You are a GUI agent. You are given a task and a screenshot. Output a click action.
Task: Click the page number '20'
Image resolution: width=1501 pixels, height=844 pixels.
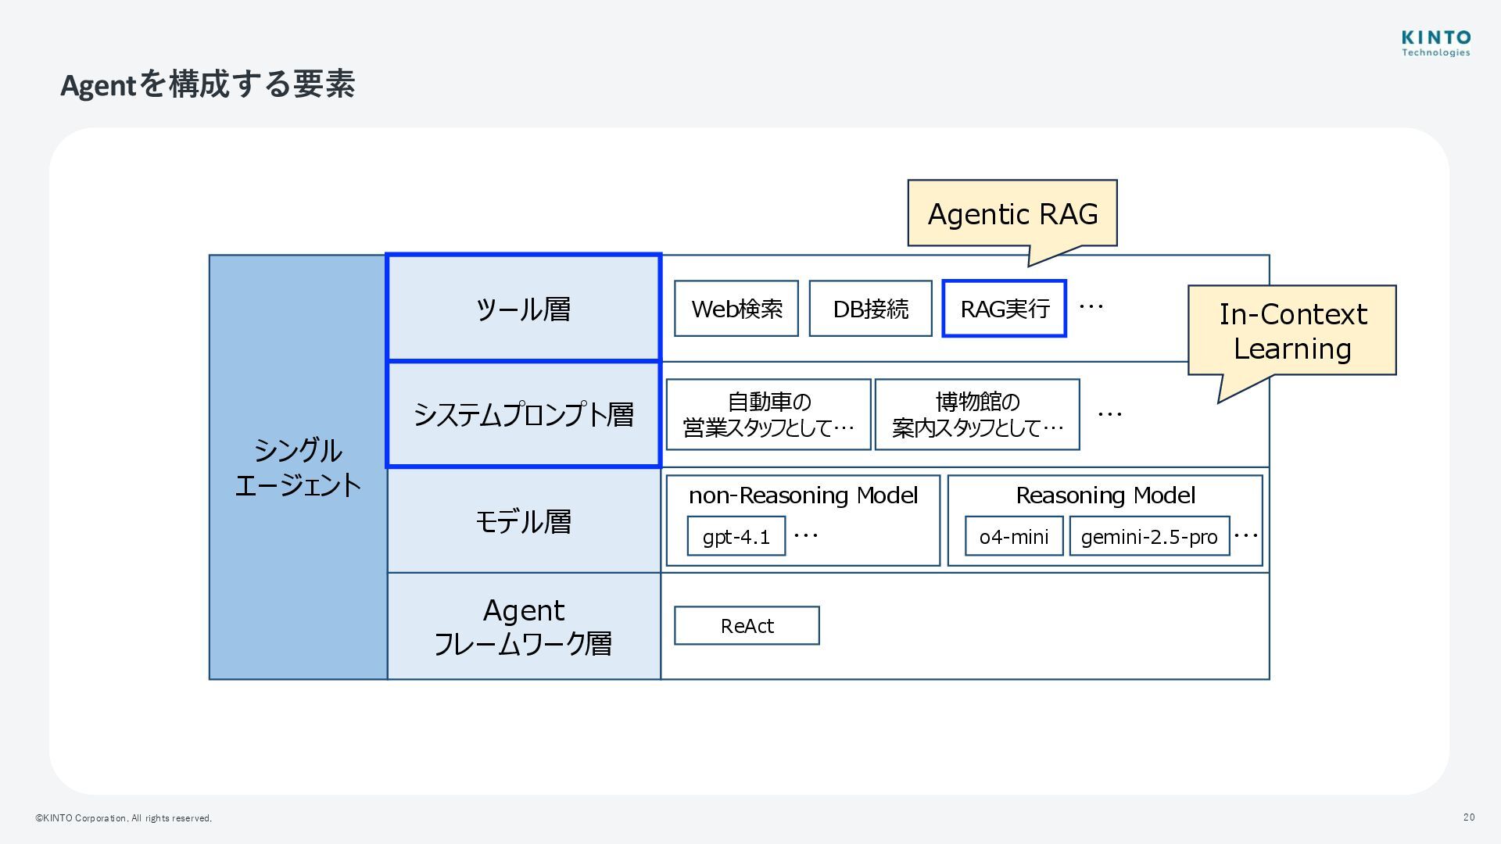1469,817
